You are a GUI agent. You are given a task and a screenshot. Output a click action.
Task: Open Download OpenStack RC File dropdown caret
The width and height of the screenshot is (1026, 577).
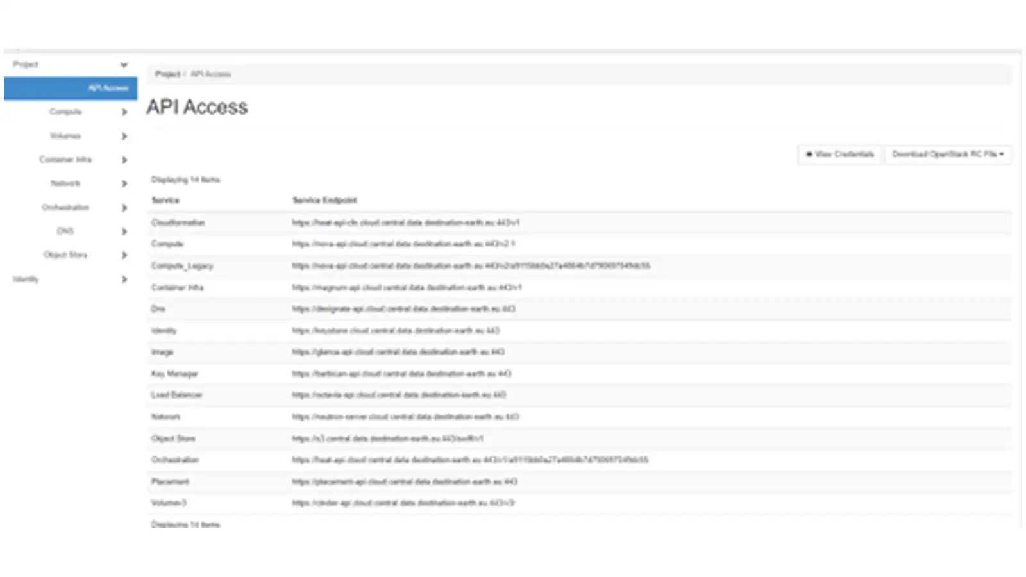click(x=1002, y=155)
